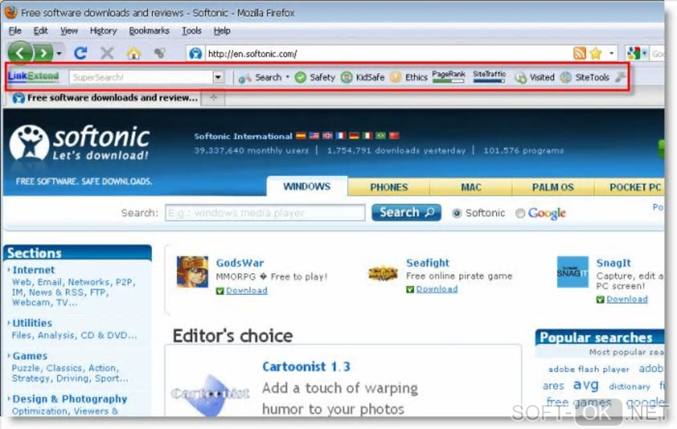Click the SnagIt thumbnail
677x429 pixels.
(573, 272)
